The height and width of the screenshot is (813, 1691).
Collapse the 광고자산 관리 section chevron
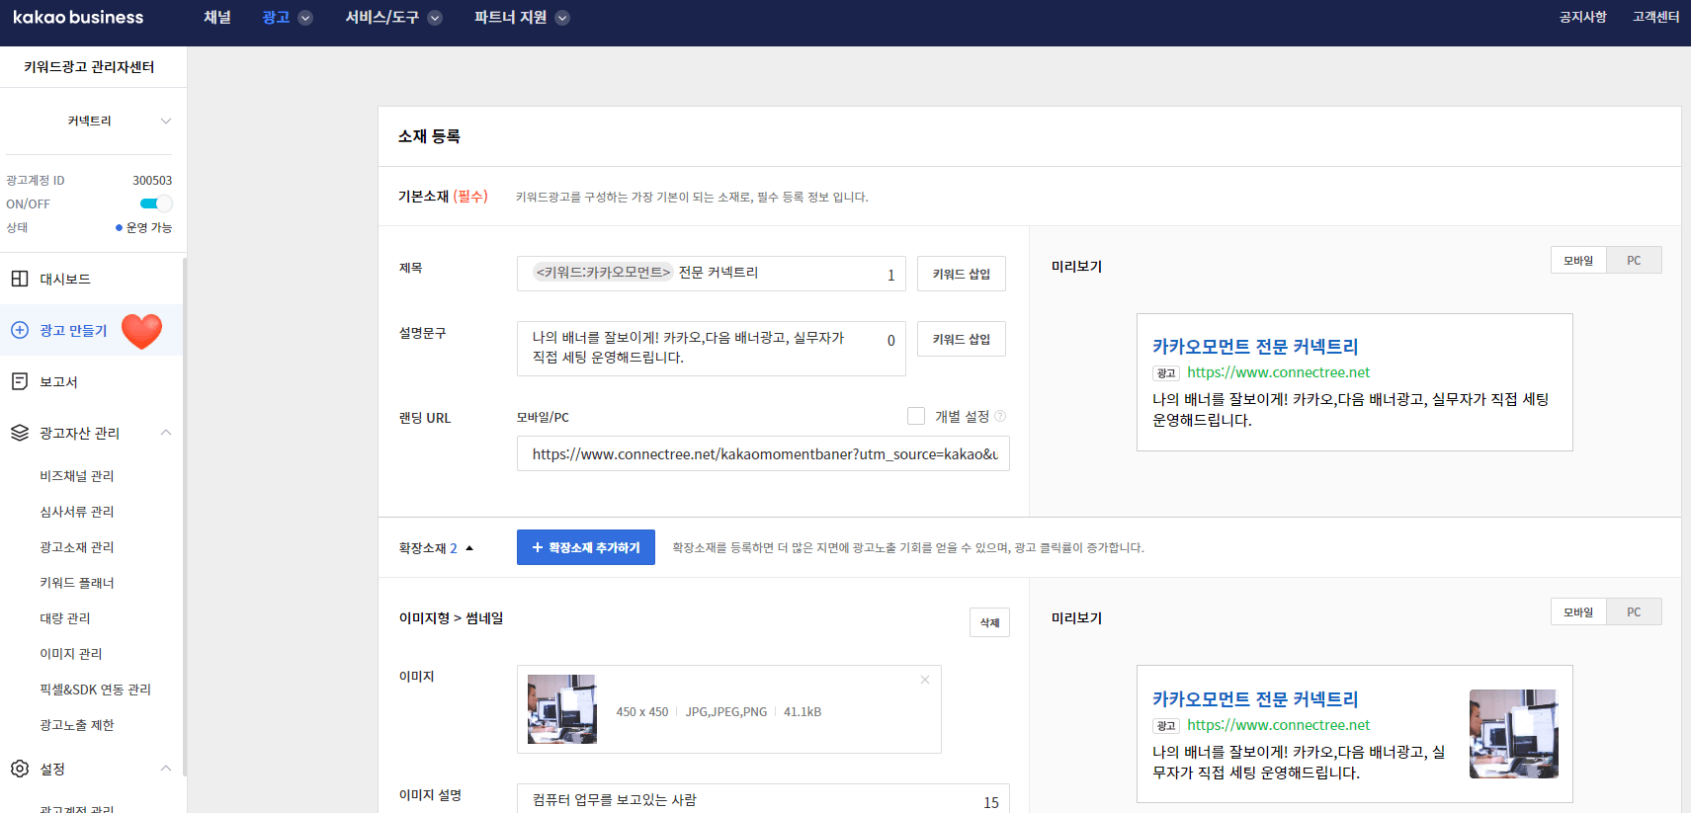[166, 433]
